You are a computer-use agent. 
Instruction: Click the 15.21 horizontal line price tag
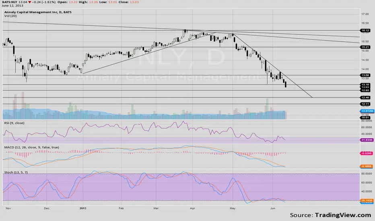click(x=365, y=47)
